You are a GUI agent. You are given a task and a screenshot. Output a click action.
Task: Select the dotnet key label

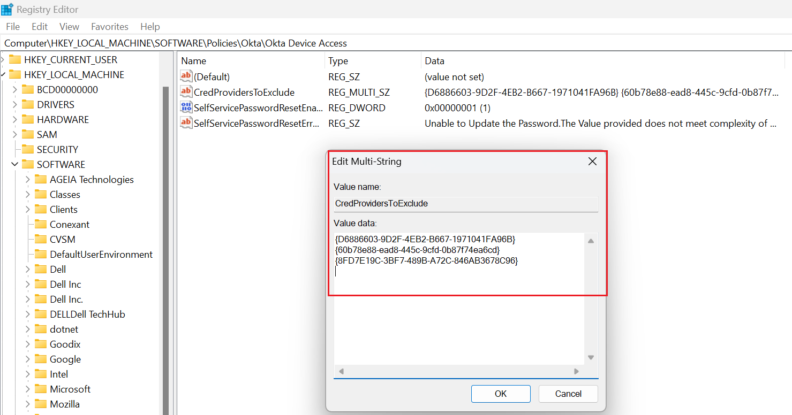(x=64, y=329)
